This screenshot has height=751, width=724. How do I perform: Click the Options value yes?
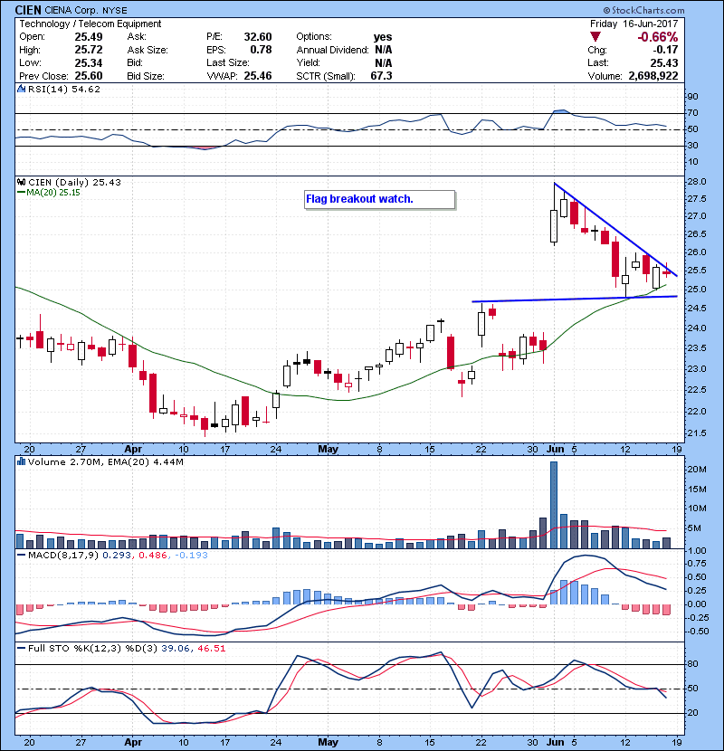click(x=383, y=37)
